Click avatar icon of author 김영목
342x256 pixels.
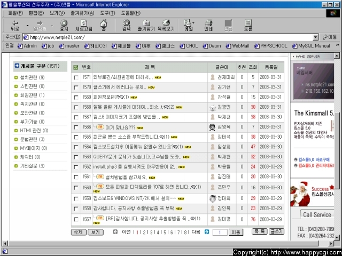[x=212, y=127]
